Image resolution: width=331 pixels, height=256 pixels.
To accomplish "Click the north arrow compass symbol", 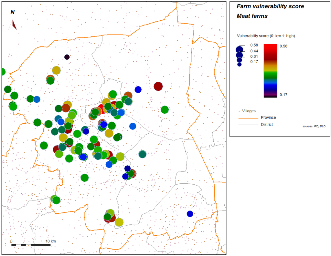I will point(13,25).
